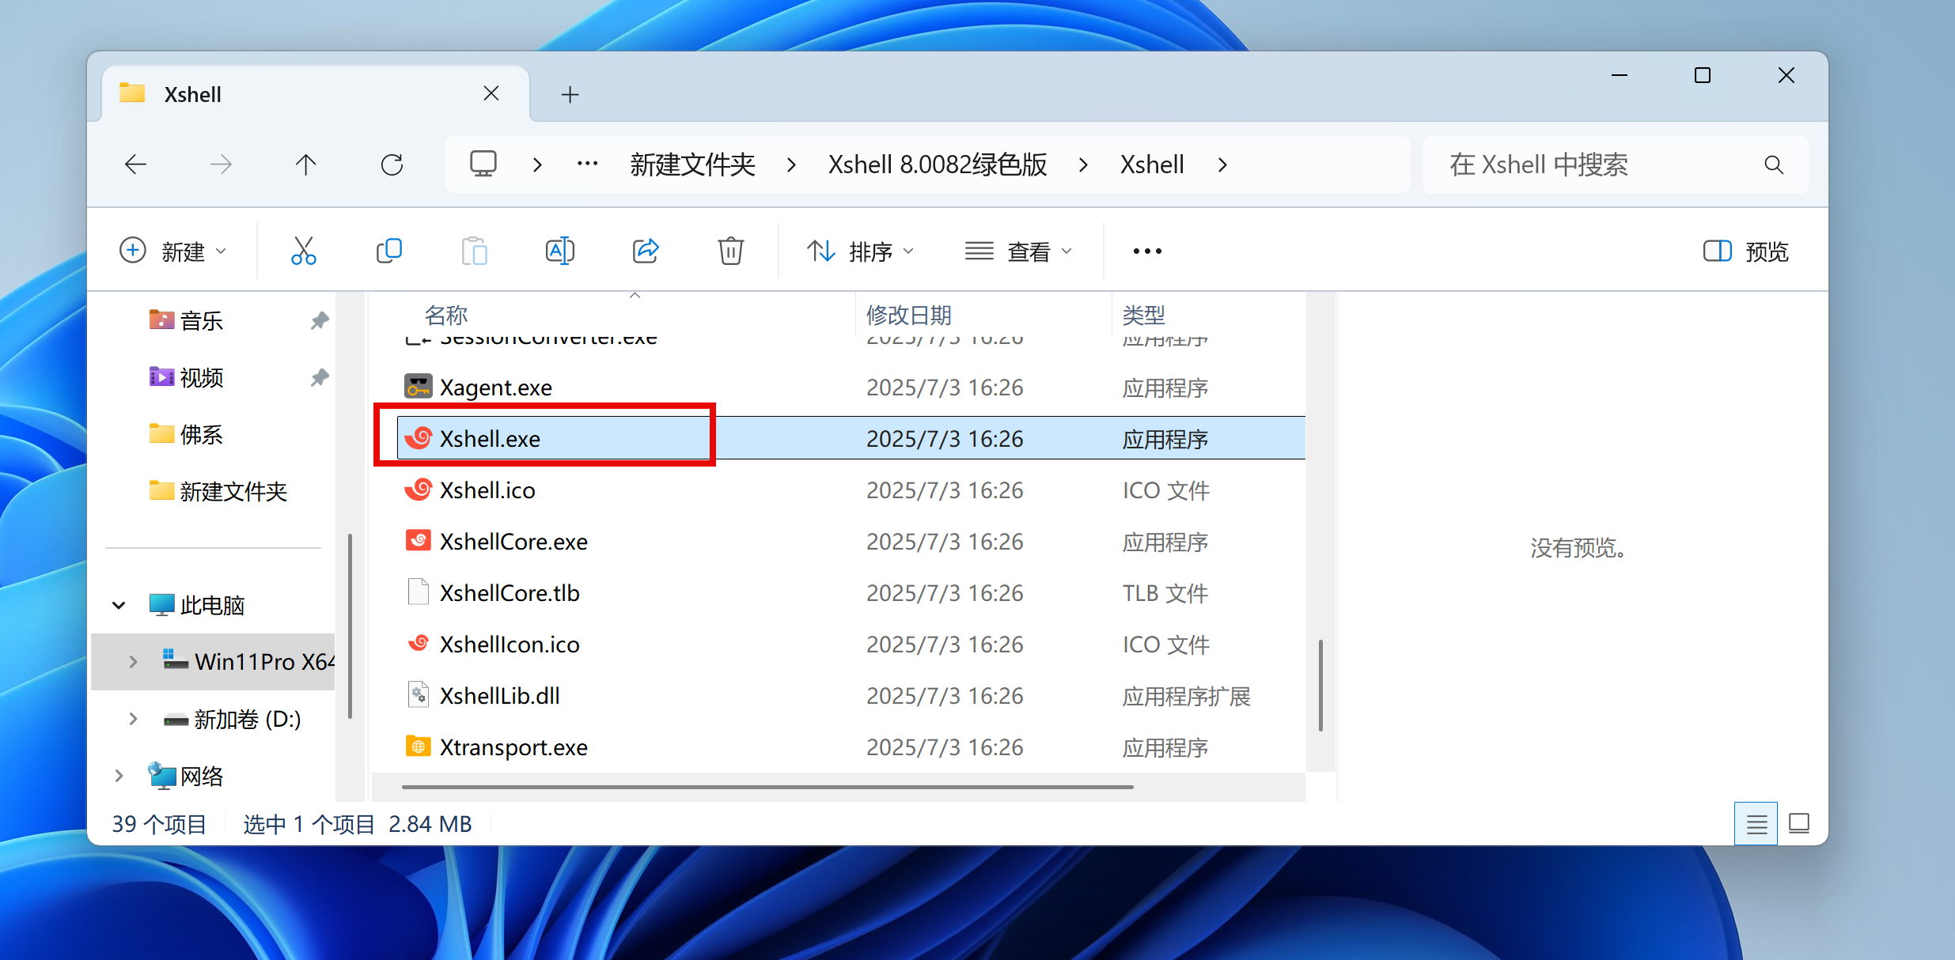The image size is (1955, 960).
Task: Switch to details view layout
Action: tap(1756, 824)
